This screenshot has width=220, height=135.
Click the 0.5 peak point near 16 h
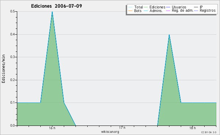(52, 12)
